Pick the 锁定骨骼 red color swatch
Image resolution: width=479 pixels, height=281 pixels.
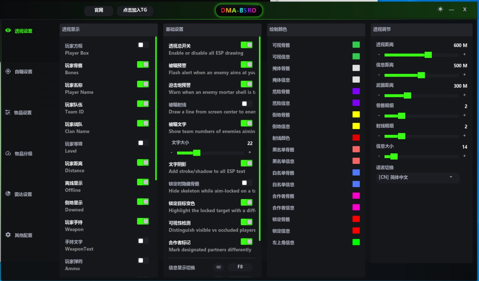(356, 219)
